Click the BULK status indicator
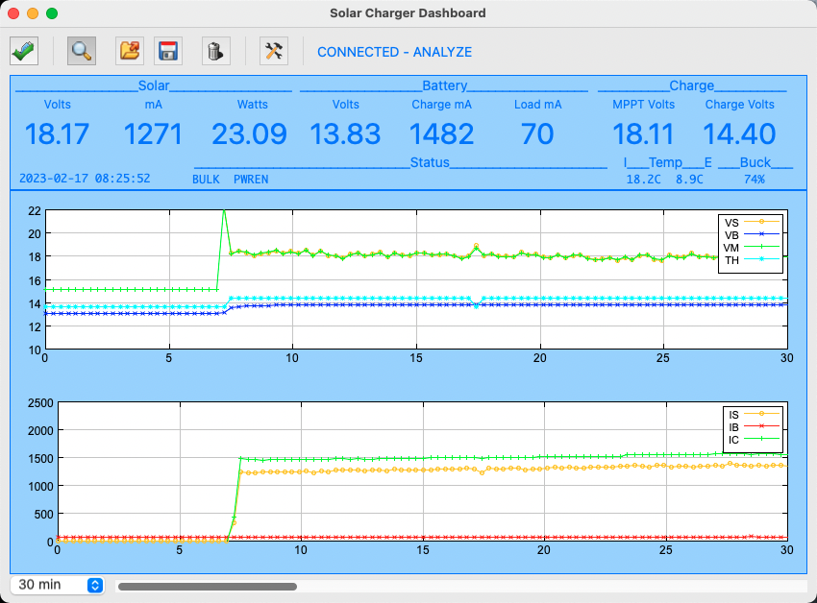The height and width of the screenshot is (603, 817). [x=206, y=180]
